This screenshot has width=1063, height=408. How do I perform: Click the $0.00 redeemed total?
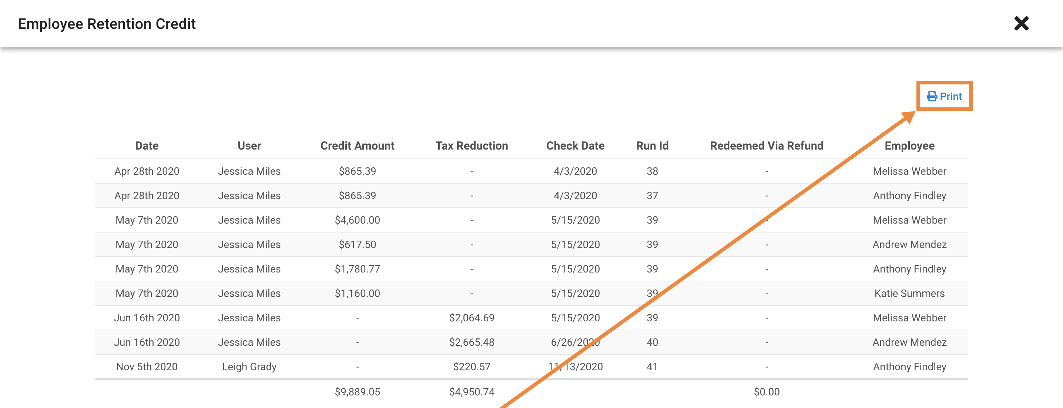tap(767, 391)
